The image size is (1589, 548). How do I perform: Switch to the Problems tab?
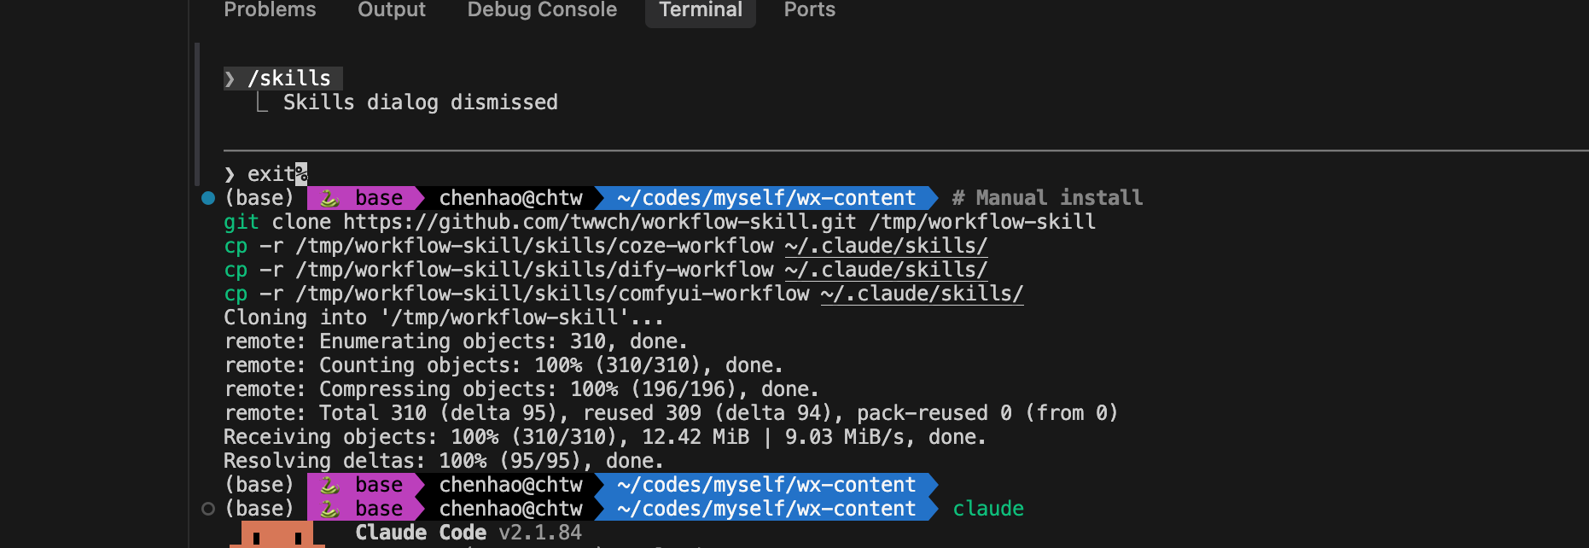point(270,10)
